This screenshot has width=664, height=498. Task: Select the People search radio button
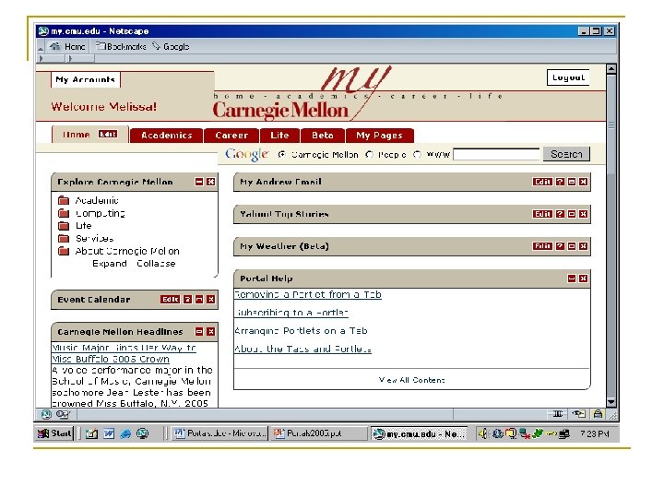[x=369, y=155]
